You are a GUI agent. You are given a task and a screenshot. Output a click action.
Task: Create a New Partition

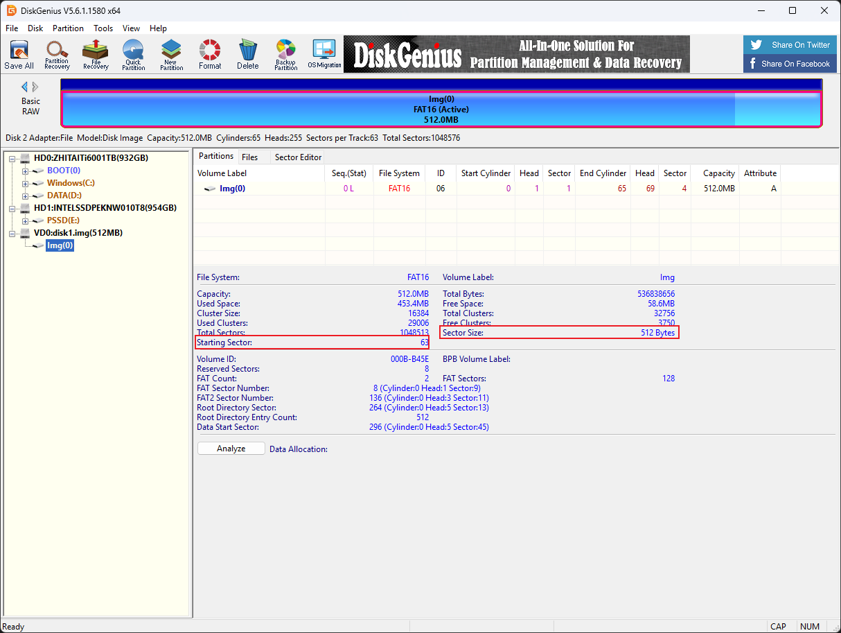point(171,55)
